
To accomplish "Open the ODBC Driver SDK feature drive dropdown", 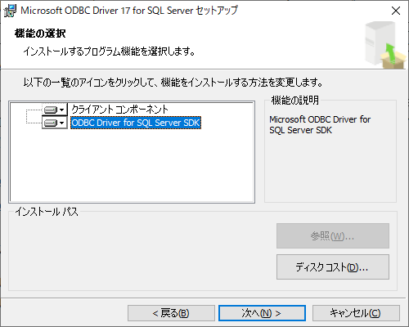I will coord(55,123).
